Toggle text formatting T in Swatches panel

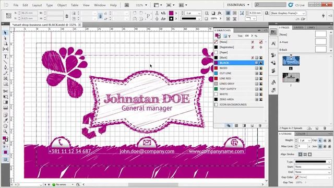click(230, 36)
